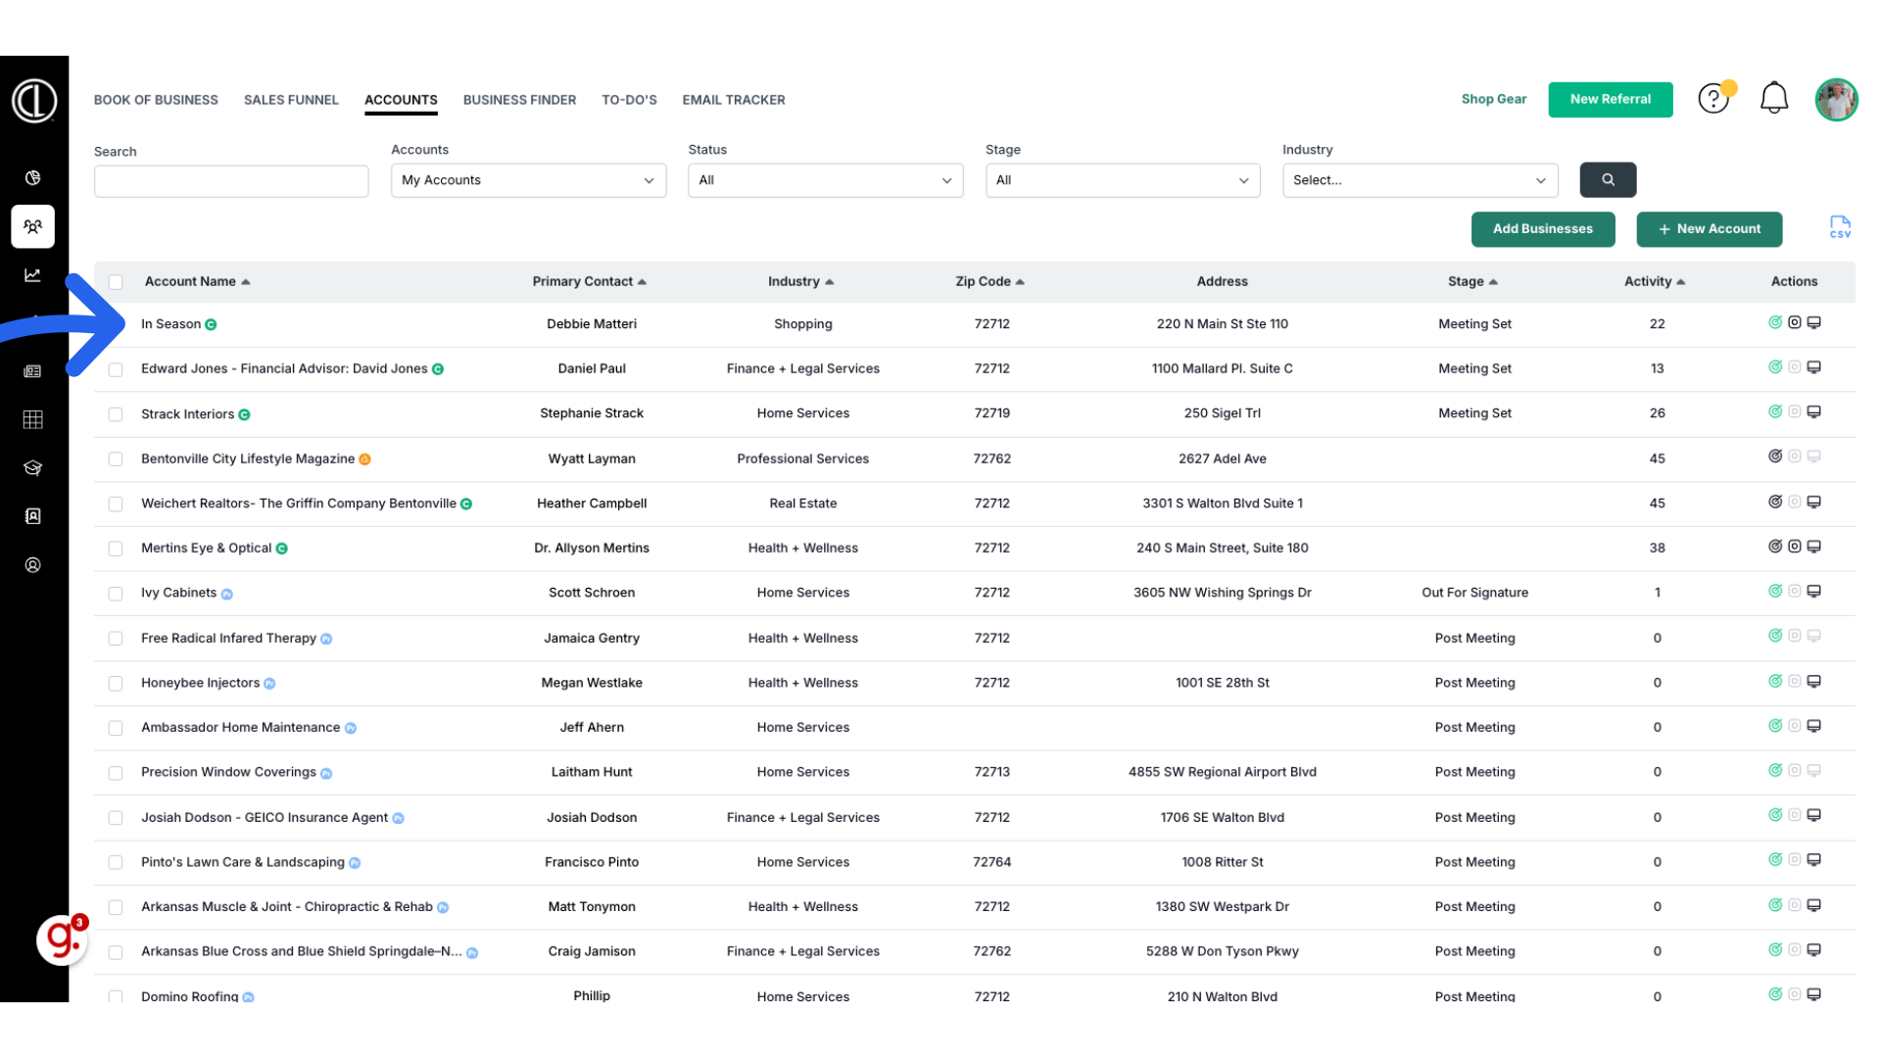Open the newspaper sidebar icon
Screen dimensions: 1881x1058
[x=32, y=371]
